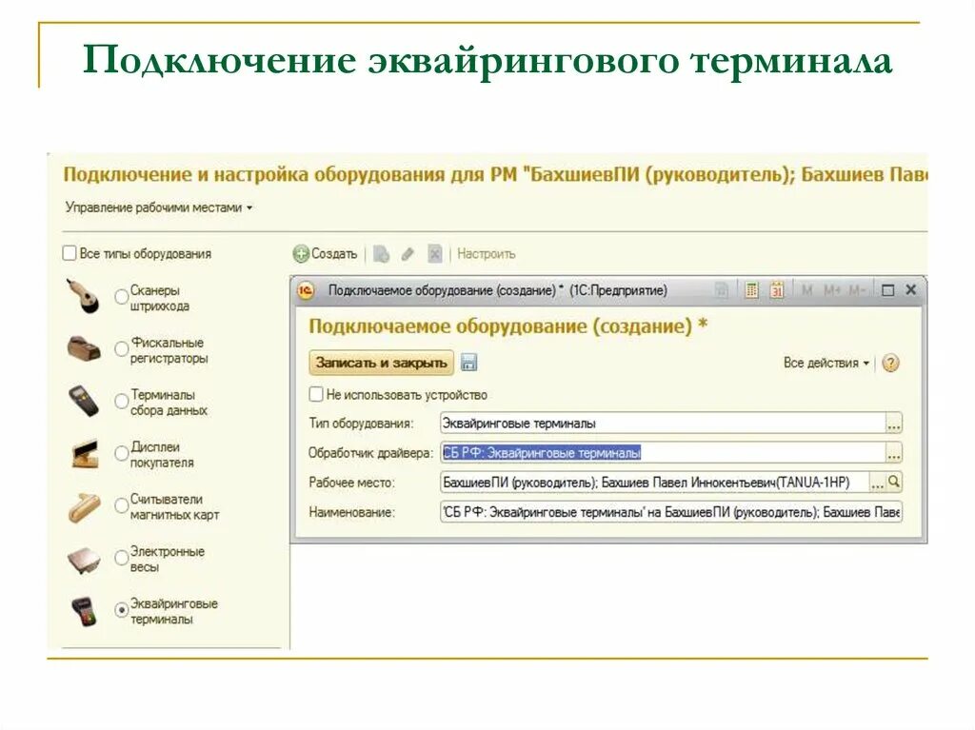Open the calendar icon in title bar
Viewport: 975px width, 730px height.
click(777, 289)
